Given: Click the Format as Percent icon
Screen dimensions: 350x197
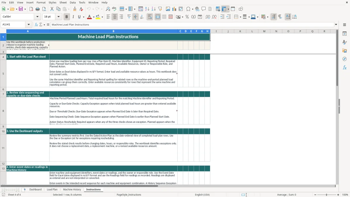Looking at the screenshot, I should point(187,17).
